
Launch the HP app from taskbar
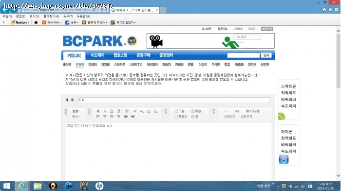point(99,186)
